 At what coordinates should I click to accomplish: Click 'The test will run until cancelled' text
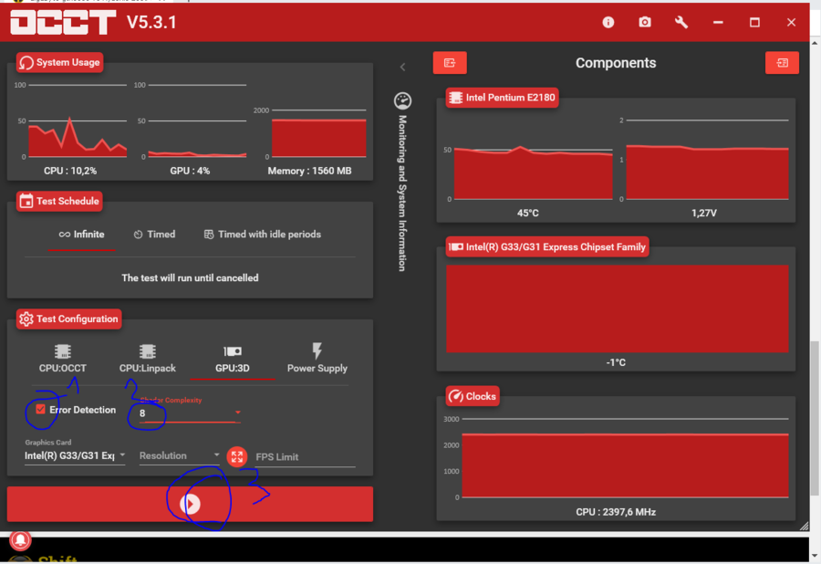tap(190, 278)
